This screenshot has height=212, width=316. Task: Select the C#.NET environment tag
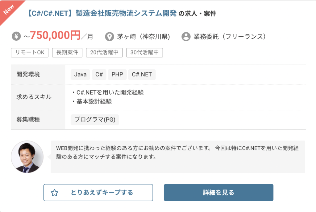pos(142,74)
